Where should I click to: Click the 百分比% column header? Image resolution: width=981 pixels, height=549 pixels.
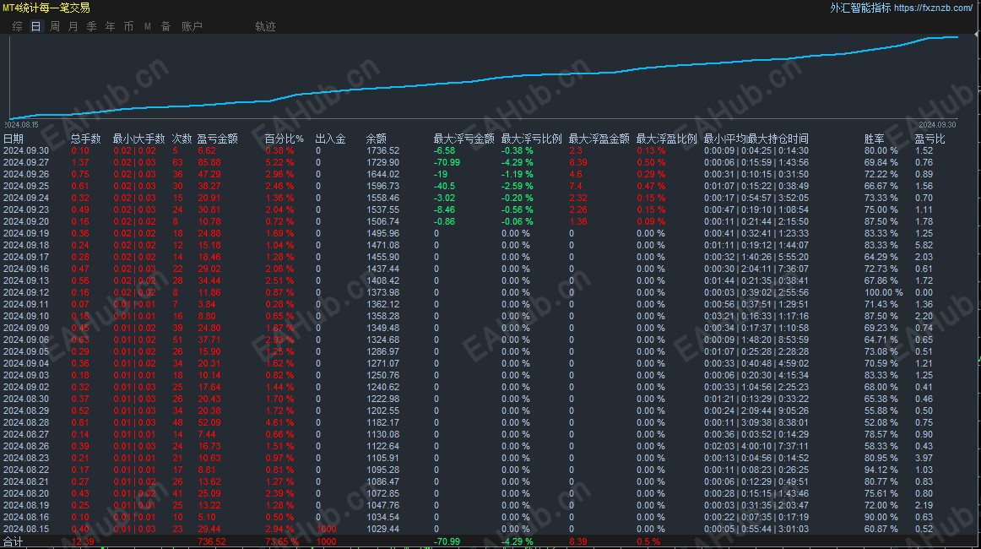284,139
